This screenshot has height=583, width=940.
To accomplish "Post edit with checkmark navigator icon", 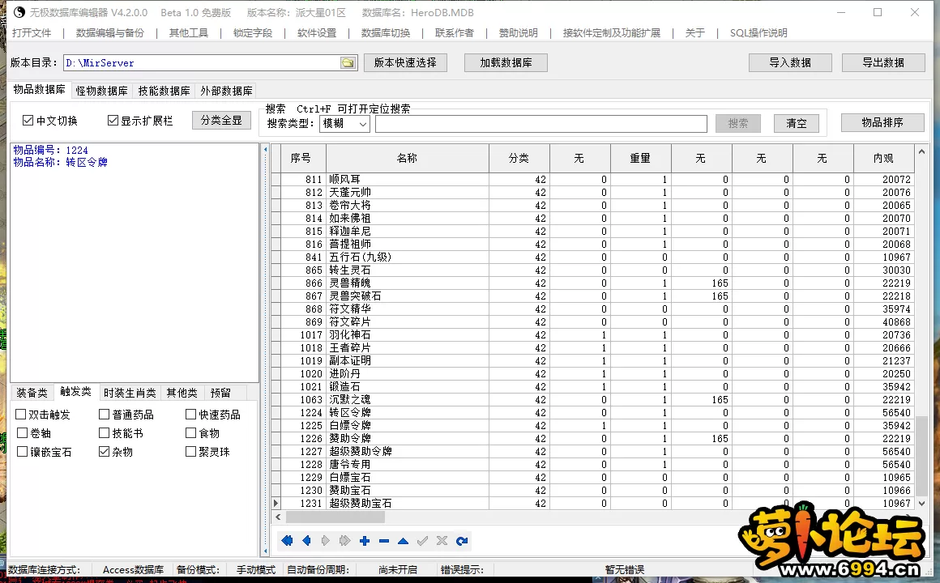I will coord(423,541).
